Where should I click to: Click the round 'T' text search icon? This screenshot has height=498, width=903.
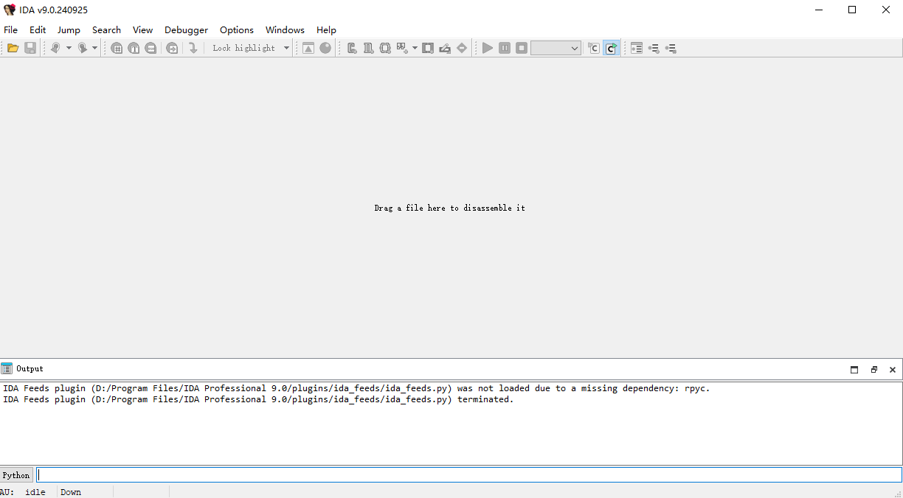pos(134,48)
